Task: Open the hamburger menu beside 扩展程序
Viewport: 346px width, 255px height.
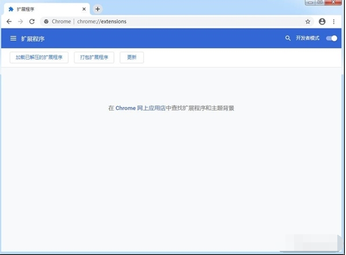Action: click(x=13, y=39)
